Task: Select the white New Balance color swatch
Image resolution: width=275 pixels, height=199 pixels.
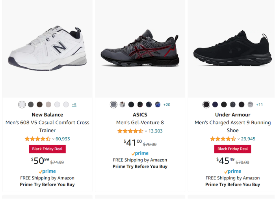Action: tap(22, 105)
